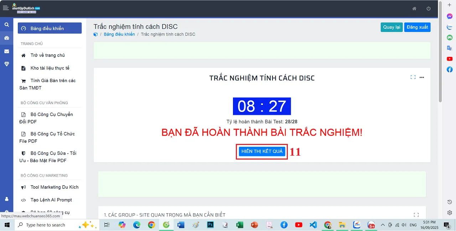Screen dimensions: 456x231
Task: Open the three-dots menu on DISC test card
Action: (x=422, y=77)
